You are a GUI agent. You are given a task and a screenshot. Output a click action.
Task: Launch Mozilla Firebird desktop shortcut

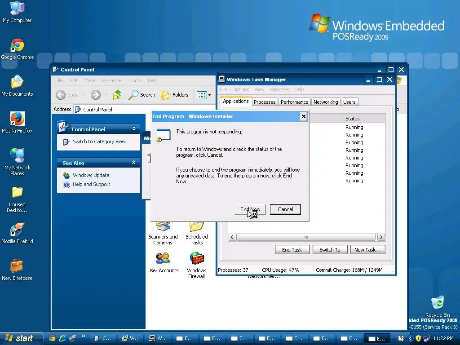tap(17, 233)
